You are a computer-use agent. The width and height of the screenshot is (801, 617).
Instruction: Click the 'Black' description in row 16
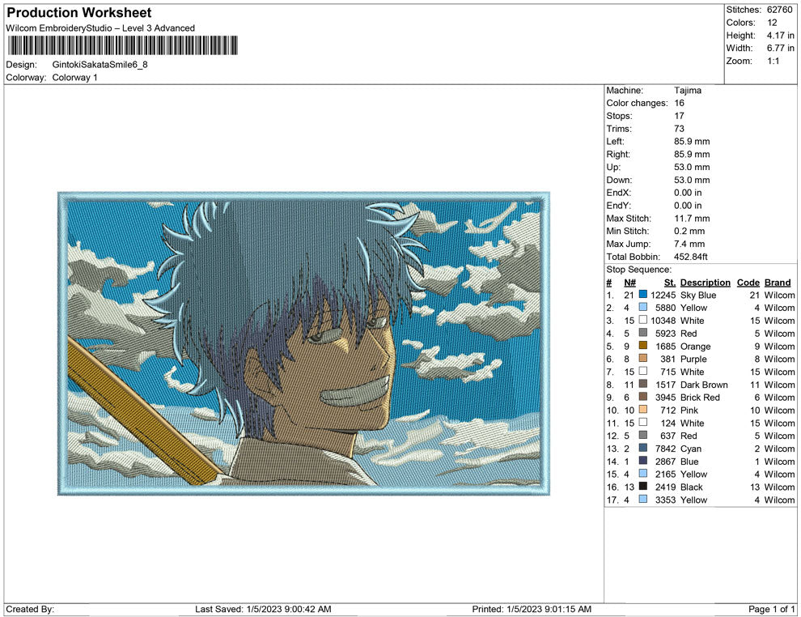[x=692, y=487]
